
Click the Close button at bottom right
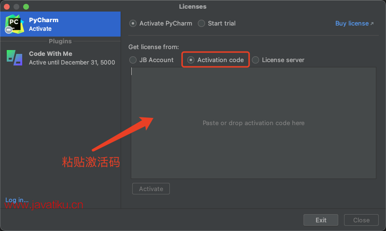pyautogui.click(x=361, y=220)
